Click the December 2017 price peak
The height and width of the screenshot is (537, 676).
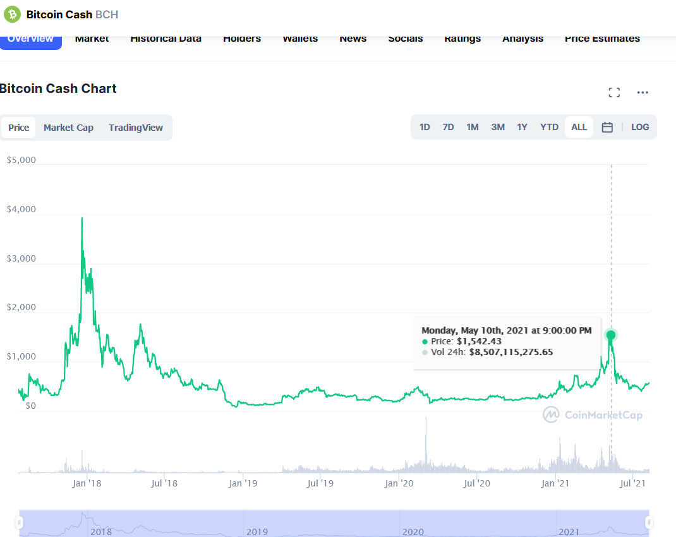coord(82,219)
